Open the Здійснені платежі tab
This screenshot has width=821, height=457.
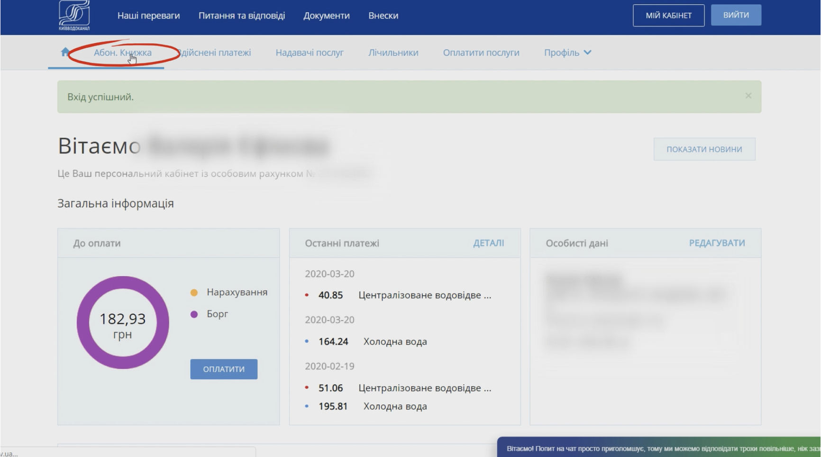pos(214,53)
